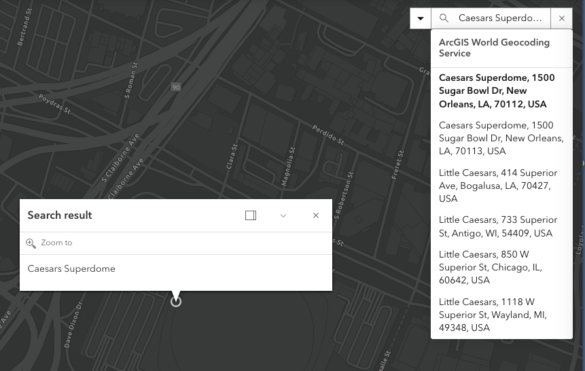
Task: Click the Magnolia St map label
Action: click(288, 166)
